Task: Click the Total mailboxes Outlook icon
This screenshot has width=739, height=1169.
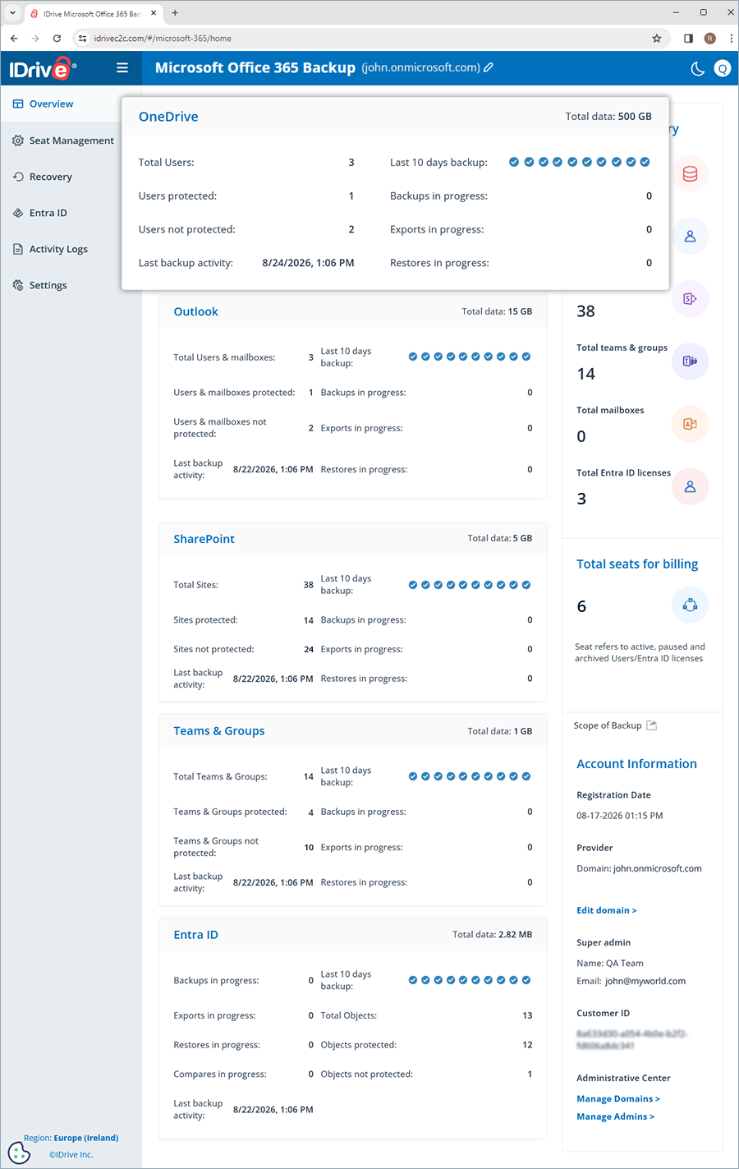Action: [x=690, y=424]
